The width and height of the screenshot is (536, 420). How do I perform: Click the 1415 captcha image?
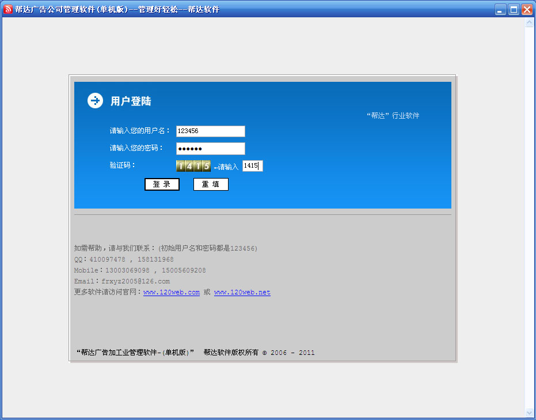tap(193, 167)
